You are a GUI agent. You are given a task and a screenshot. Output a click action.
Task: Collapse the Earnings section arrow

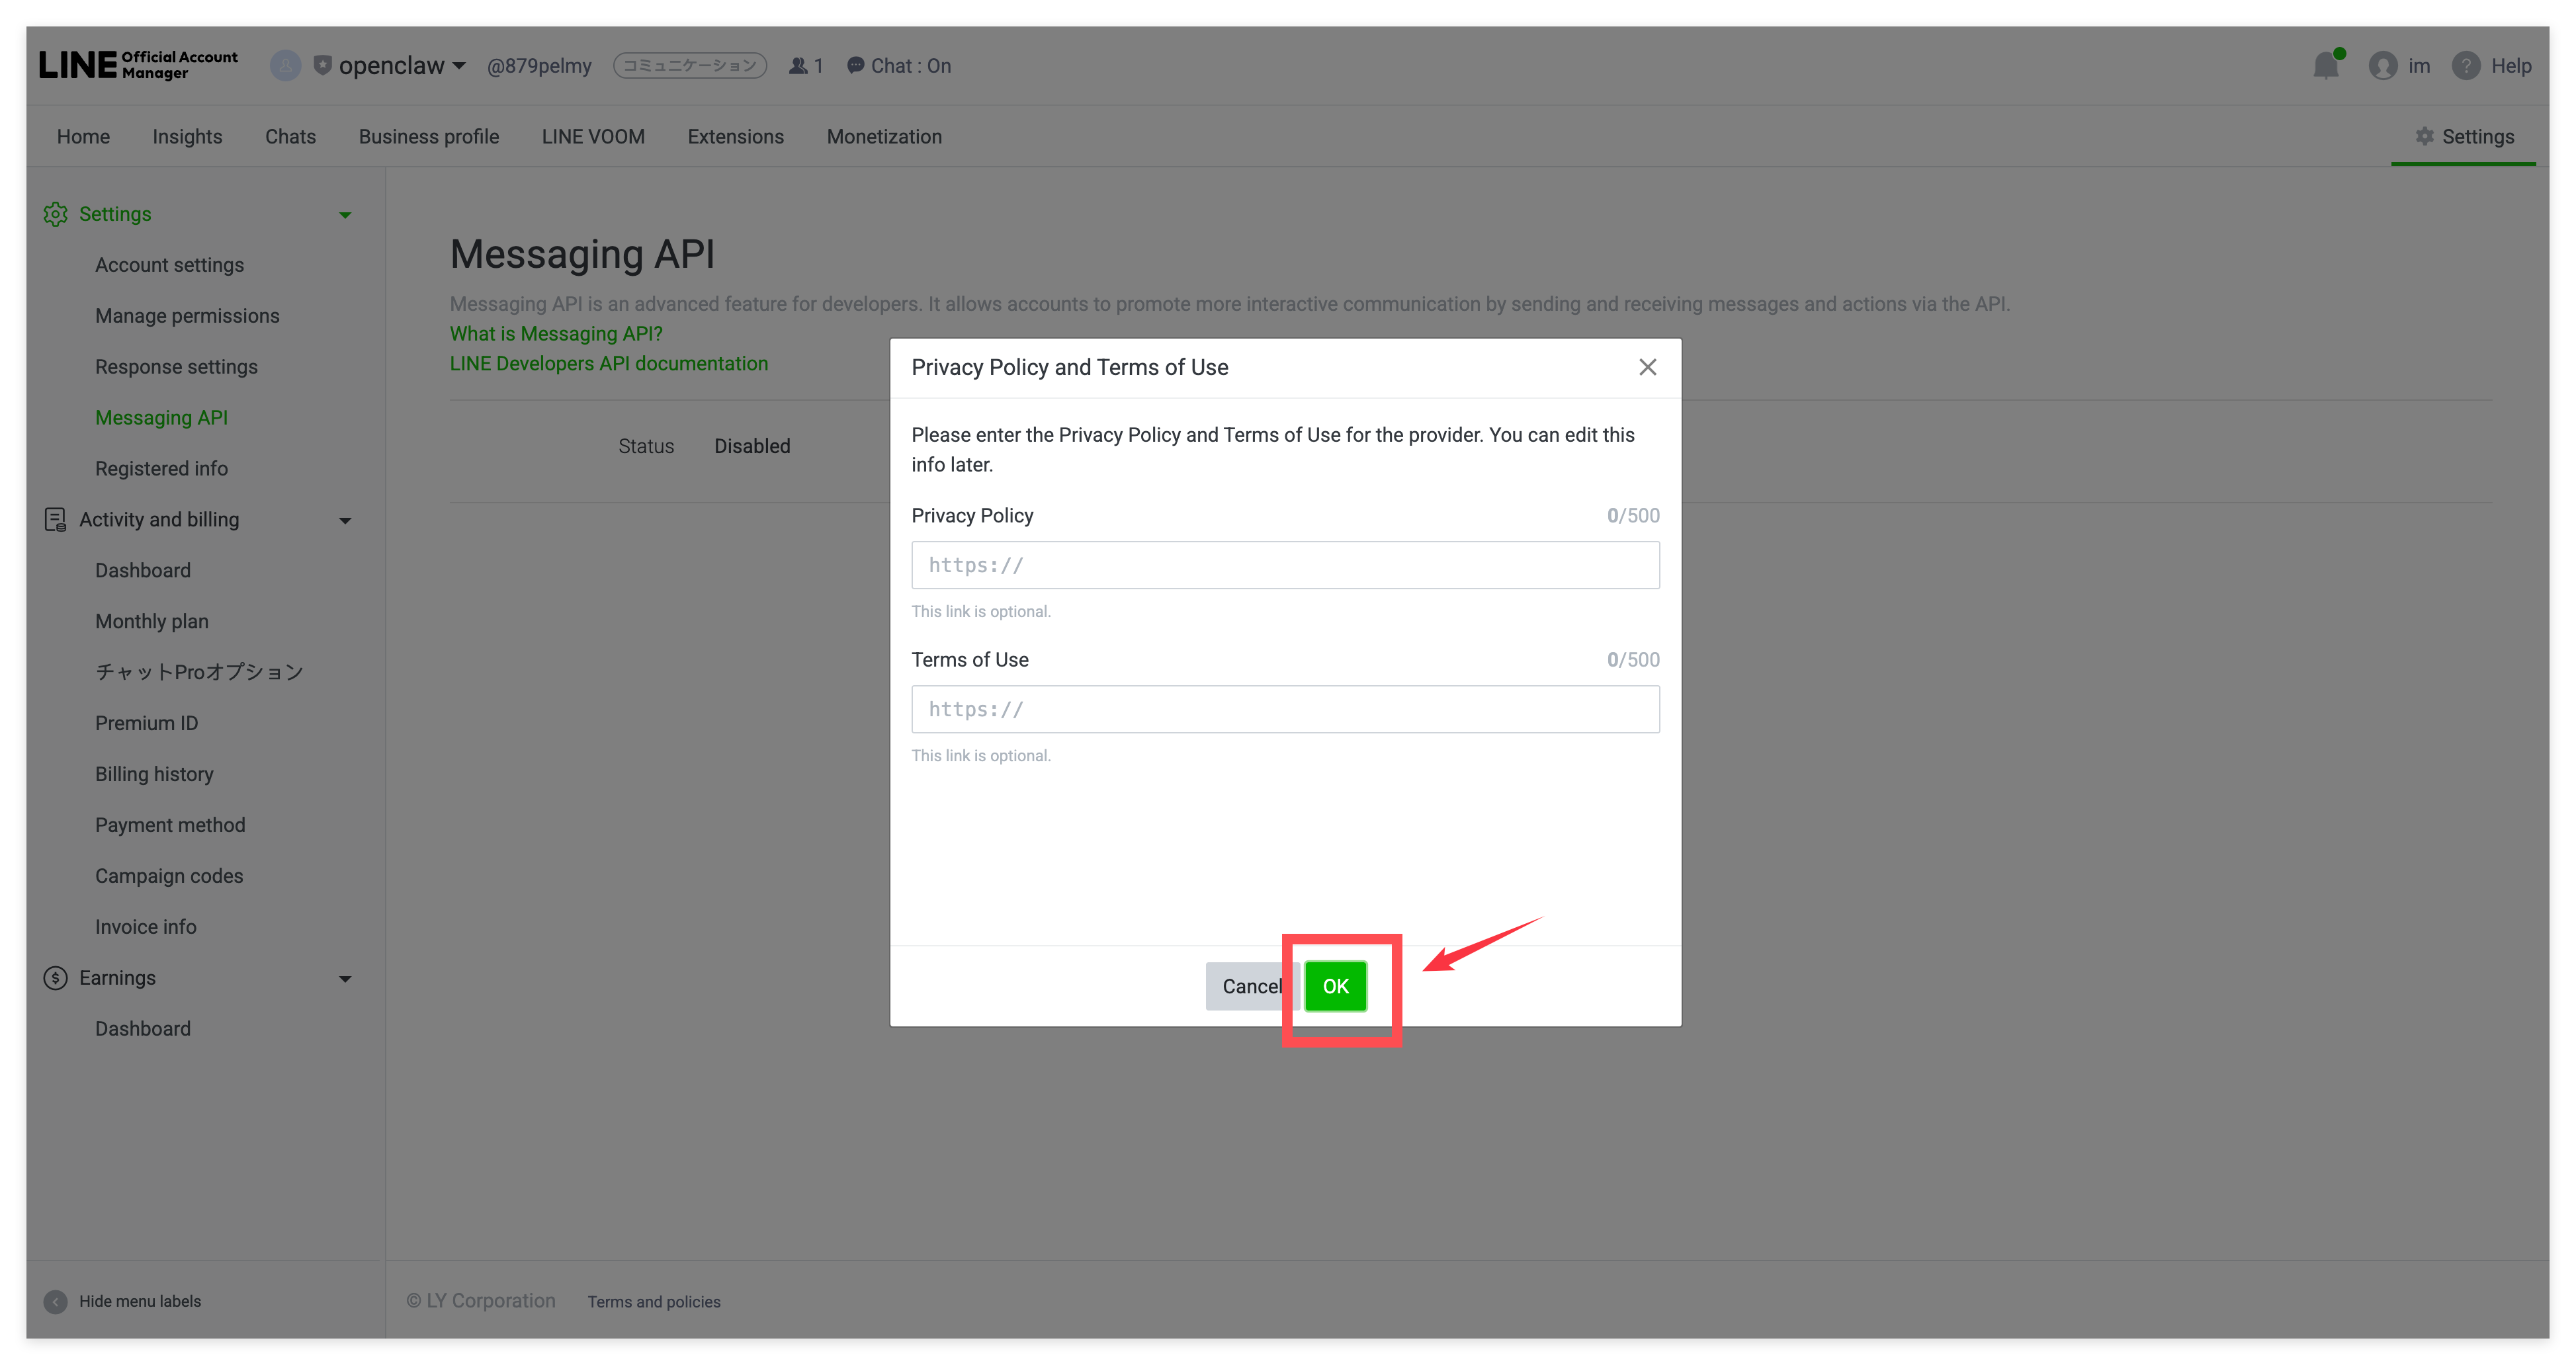click(345, 979)
